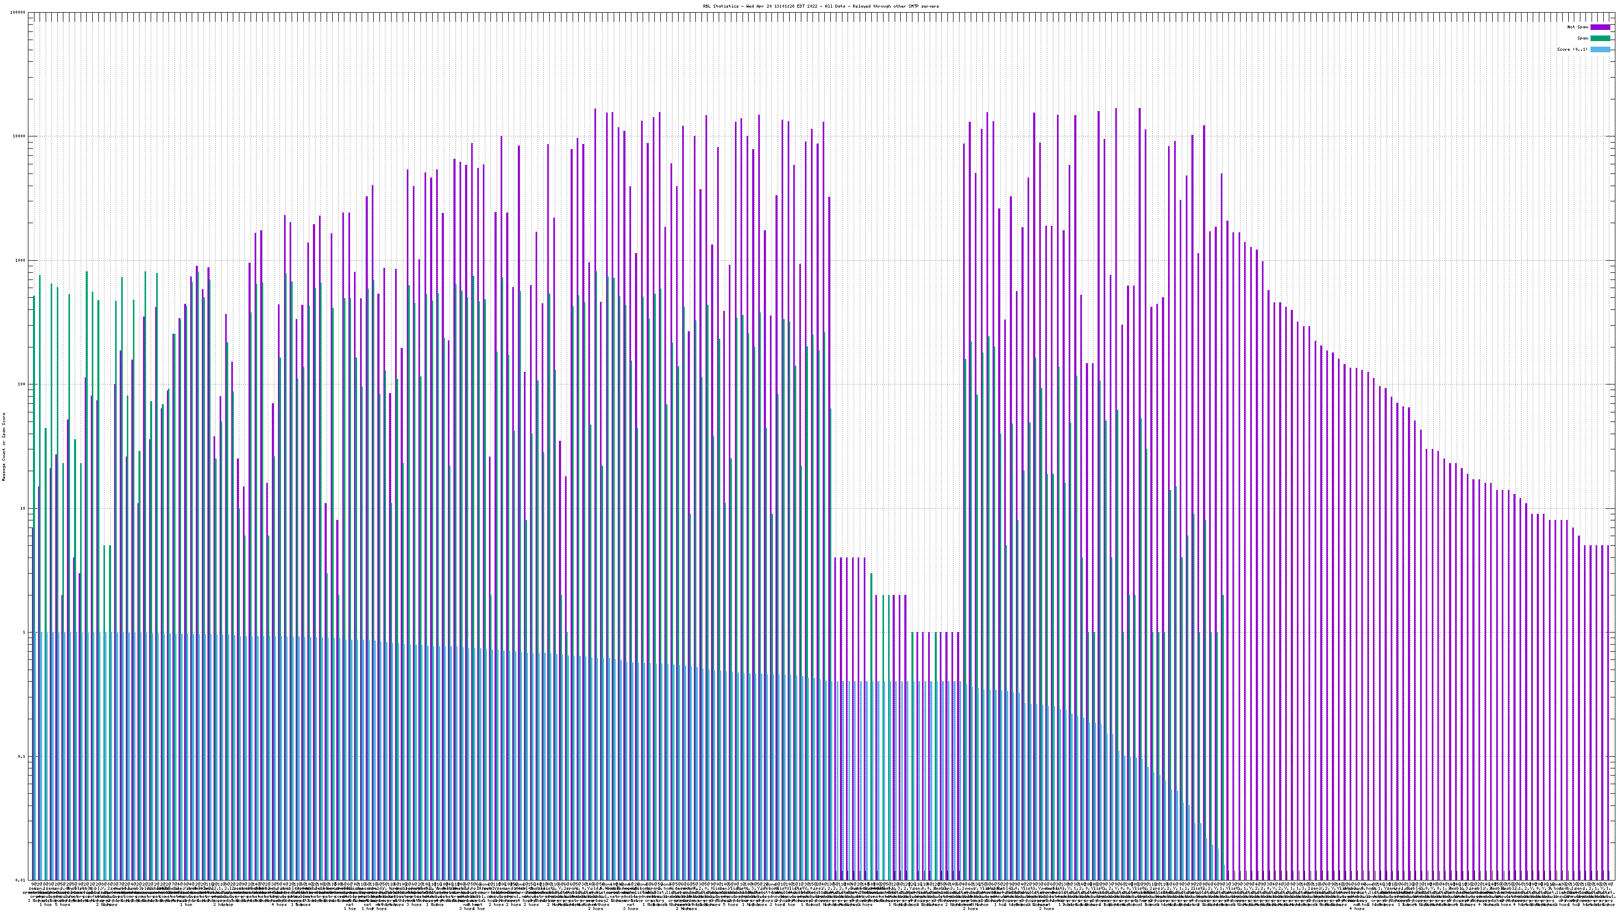Click the 100 y-axis tick label

(22, 384)
